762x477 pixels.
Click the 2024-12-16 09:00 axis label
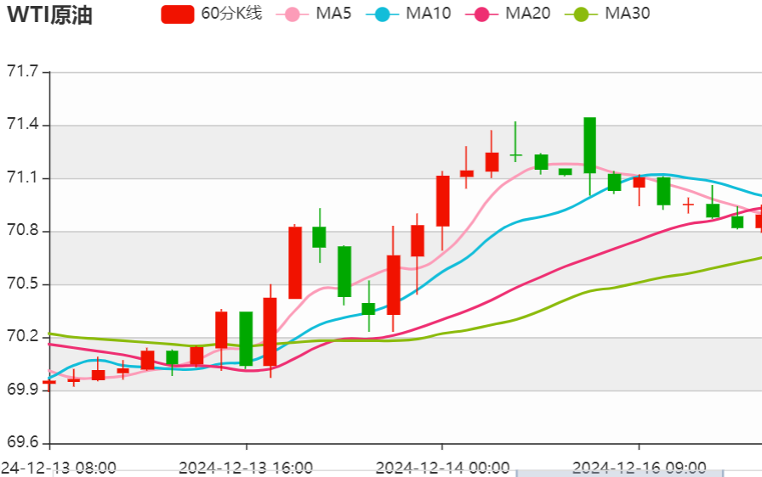(x=639, y=469)
